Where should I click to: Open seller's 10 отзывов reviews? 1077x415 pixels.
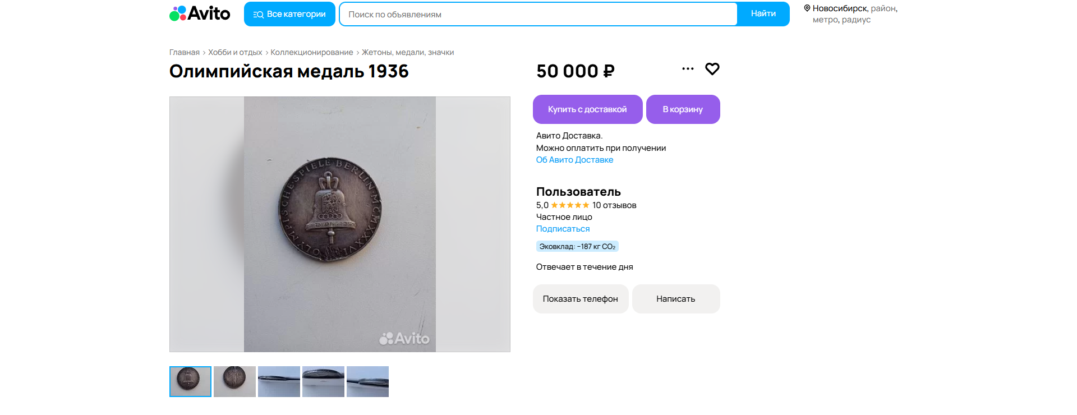click(x=614, y=205)
